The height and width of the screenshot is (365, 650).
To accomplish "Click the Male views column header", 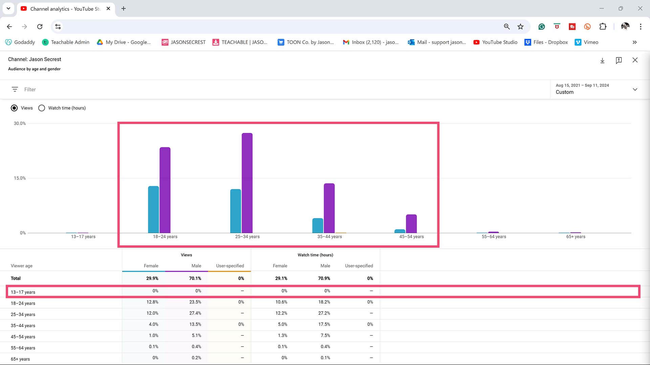I will click(196, 266).
